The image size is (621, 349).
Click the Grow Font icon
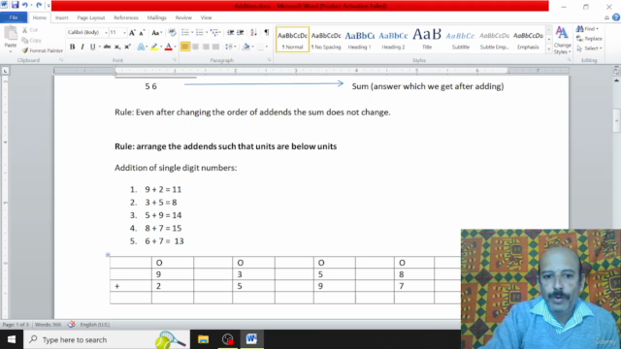tap(132, 32)
